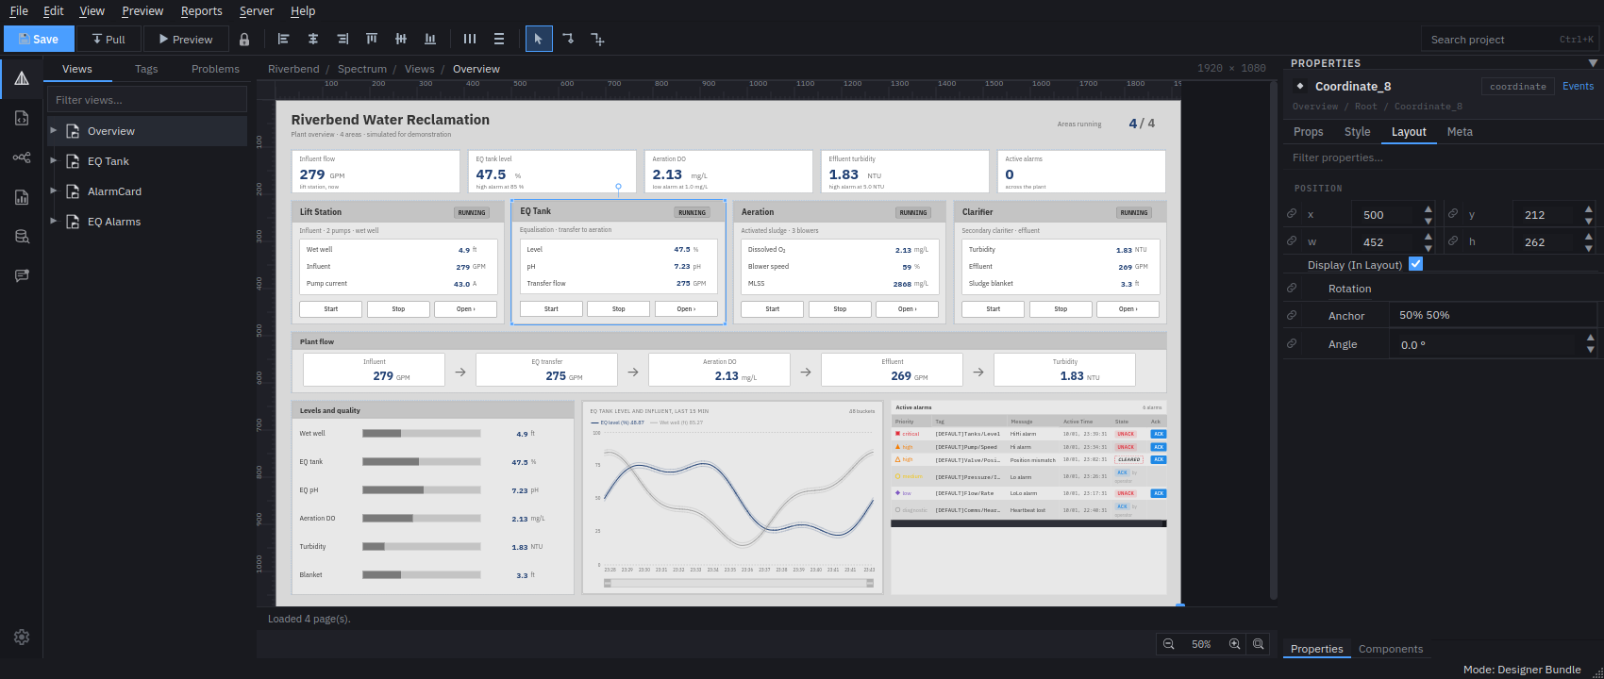Screen dimensions: 1604x679
Task: Increase the x position value with stepper
Action: (1428, 209)
